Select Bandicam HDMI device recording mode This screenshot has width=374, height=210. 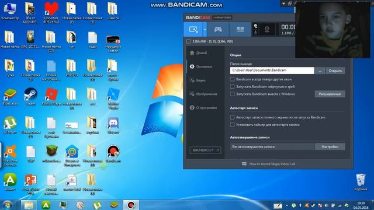240,29
